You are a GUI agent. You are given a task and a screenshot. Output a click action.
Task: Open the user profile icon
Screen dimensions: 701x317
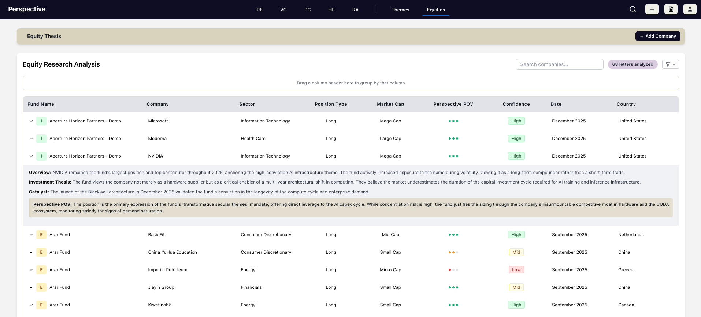690,10
